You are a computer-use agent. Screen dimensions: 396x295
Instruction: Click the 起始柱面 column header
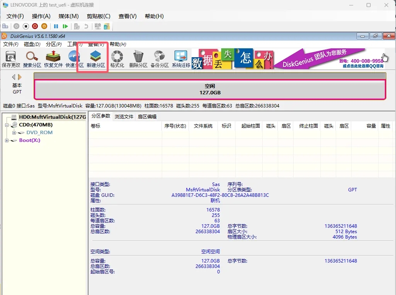[249, 126]
